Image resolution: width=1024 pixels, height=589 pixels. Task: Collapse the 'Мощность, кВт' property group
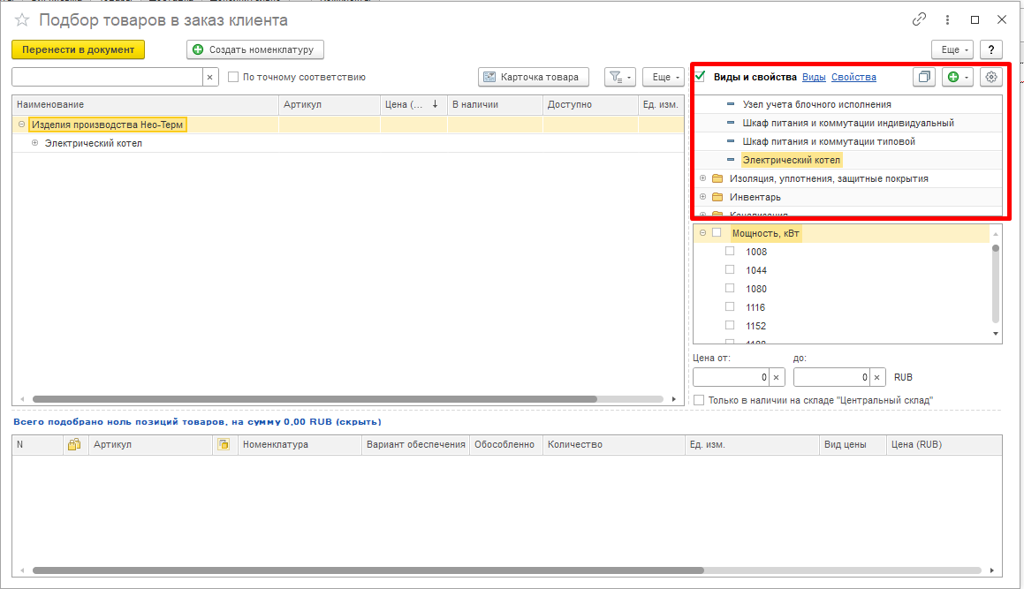(x=702, y=232)
